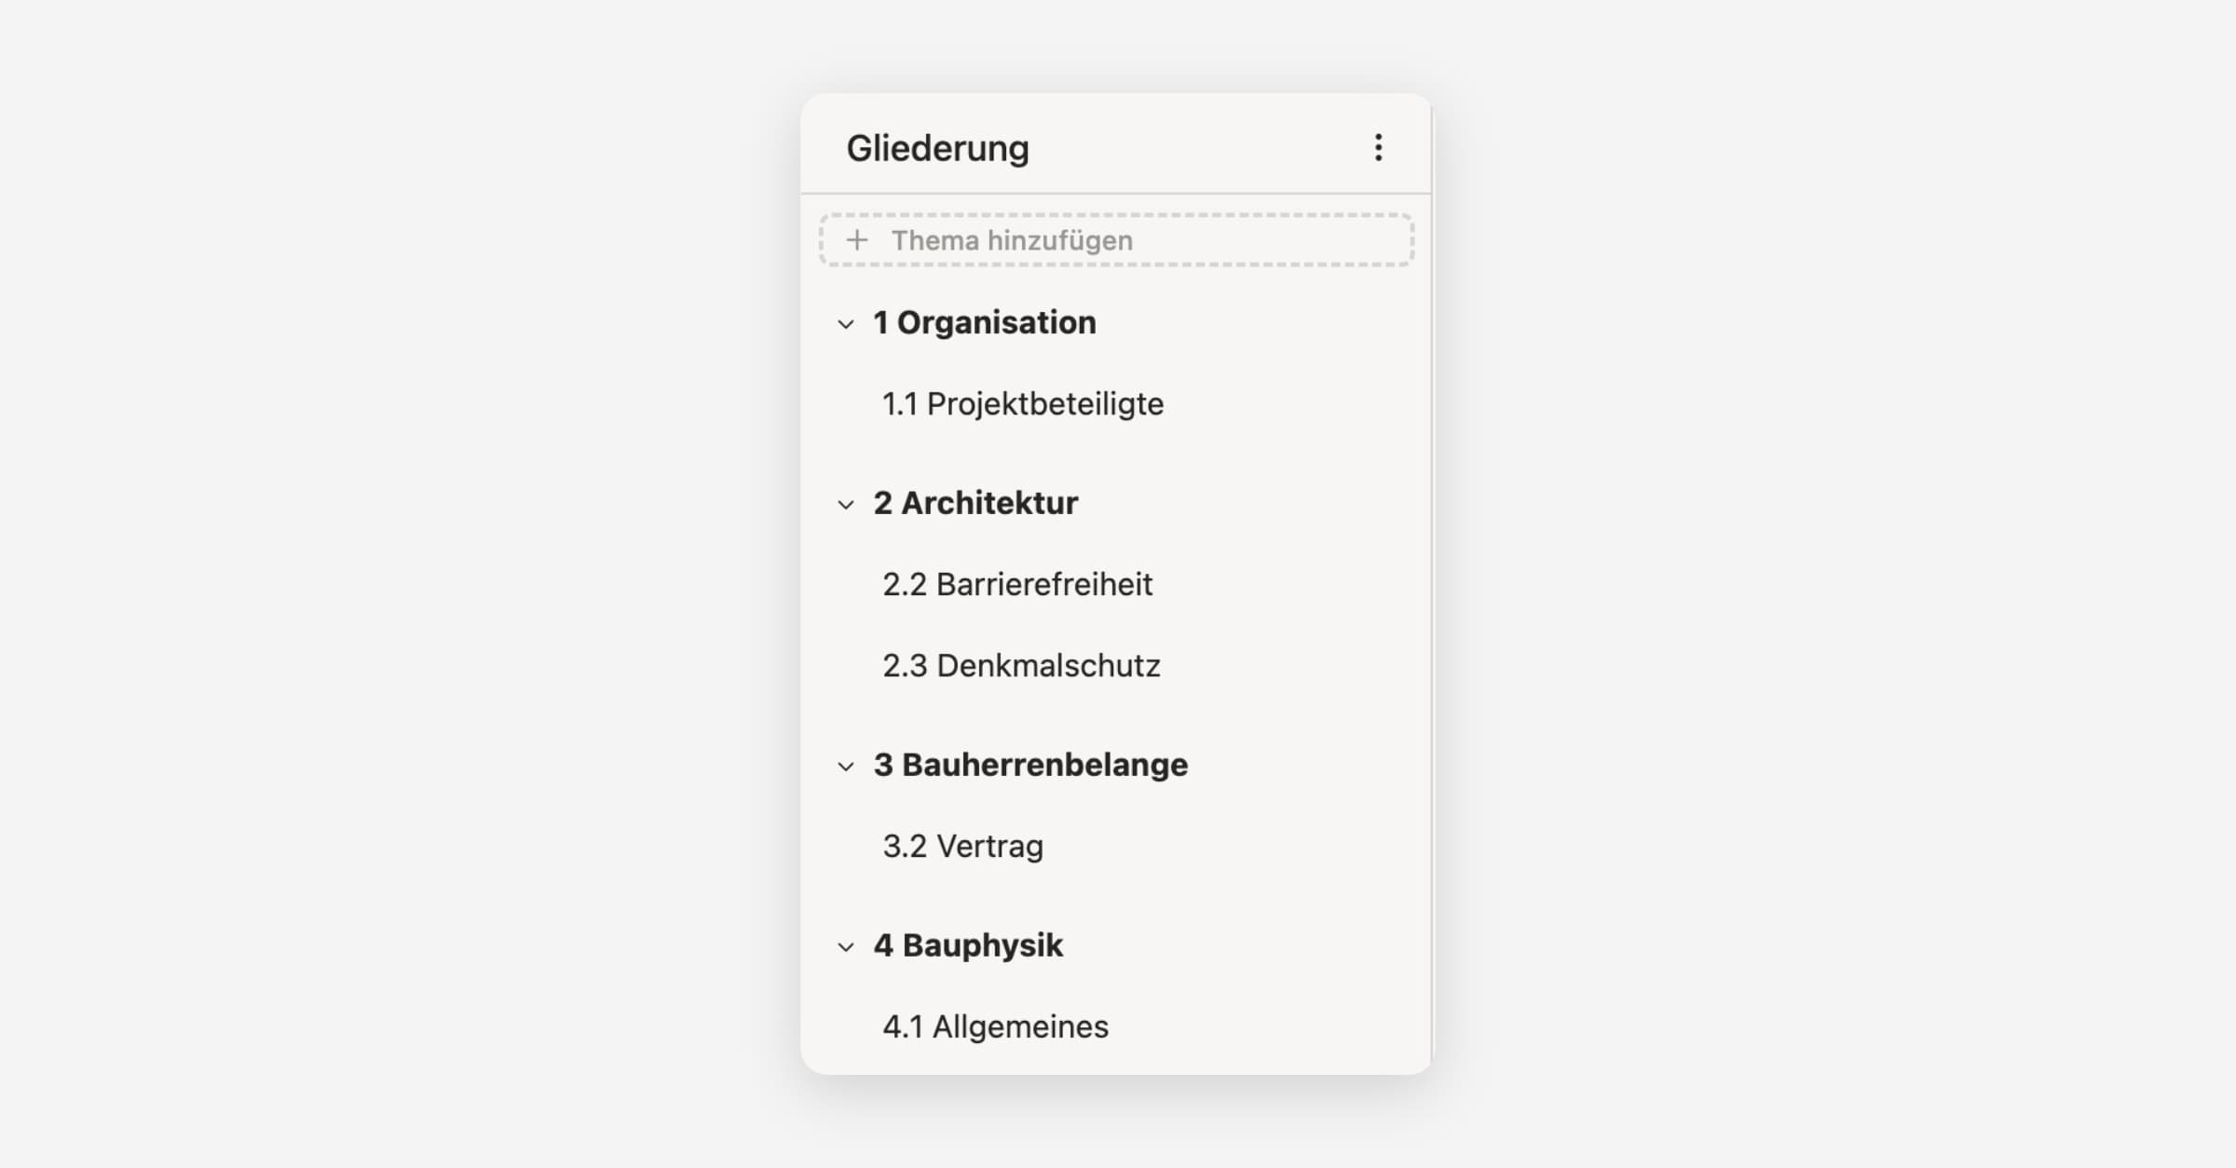Screen dimensions: 2236x1168
Task: Collapse the 4 Bauphysik section chevron
Action: click(x=846, y=947)
